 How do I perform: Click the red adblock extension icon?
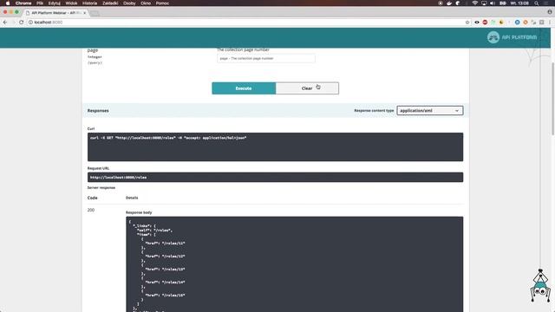click(485, 23)
